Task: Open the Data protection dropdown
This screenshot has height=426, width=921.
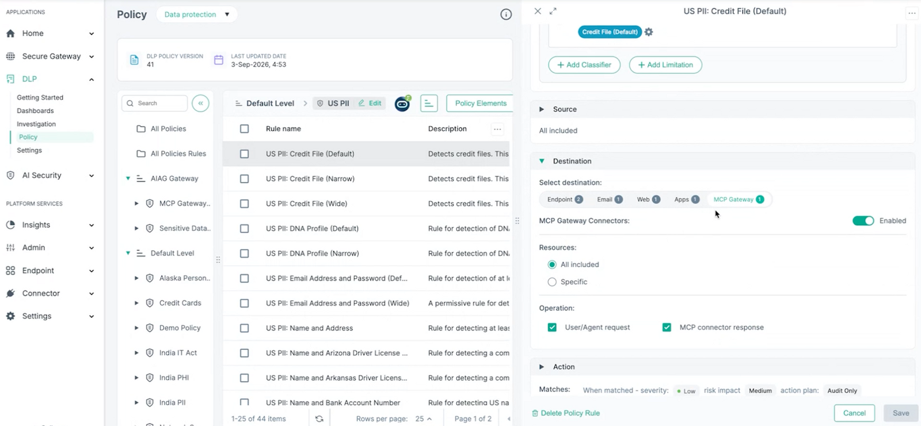Action: coord(197,14)
